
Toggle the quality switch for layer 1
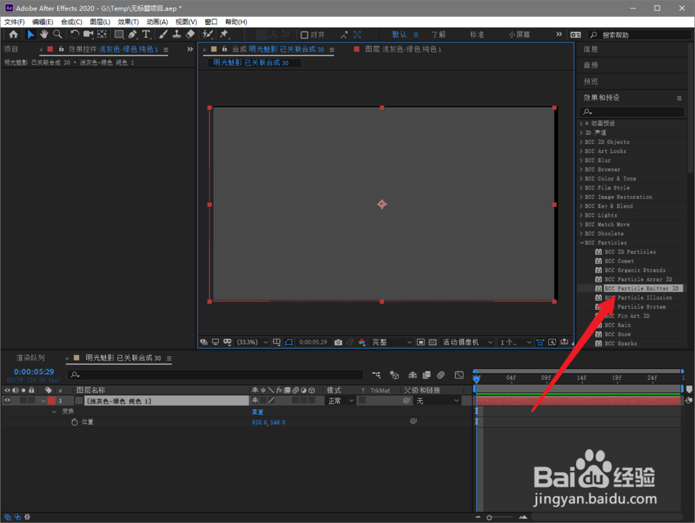coord(271,400)
